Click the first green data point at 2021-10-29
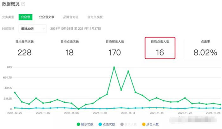 [15, 93]
